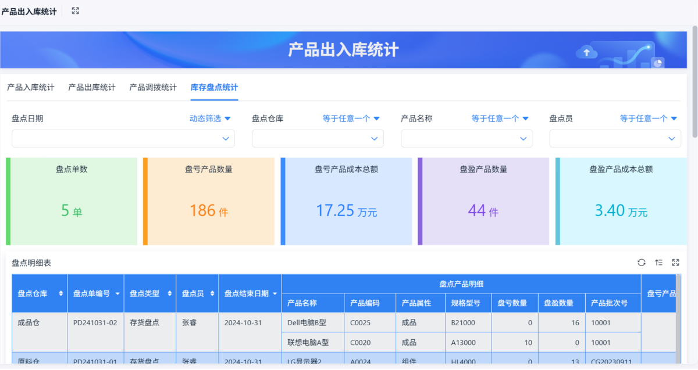Click spec cell A13000
698x370 pixels.
pyautogui.click(x=468, y=342)
